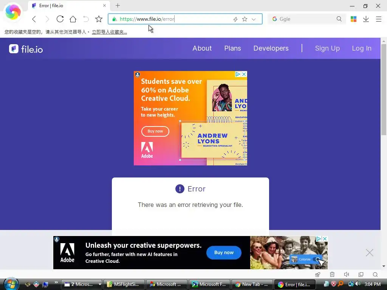This screenshot has height=290, width=387.
Task: Click the window layout status icon
Action: (x=361, y=275)
